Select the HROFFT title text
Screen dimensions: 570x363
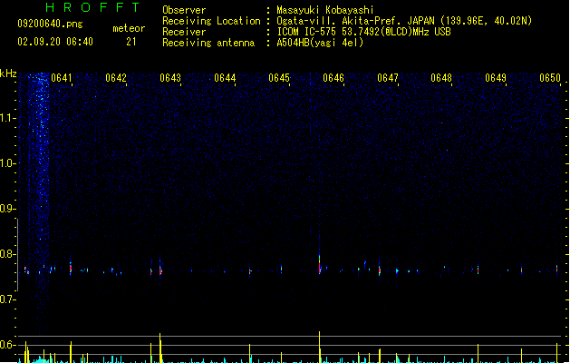pyautogui.click(x=92, y=7)
